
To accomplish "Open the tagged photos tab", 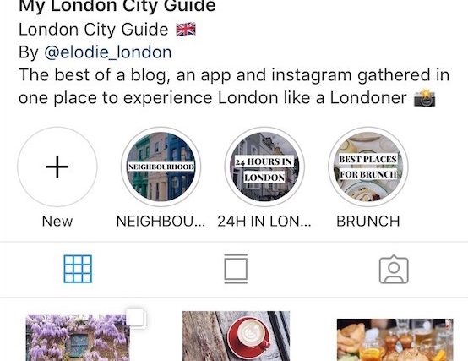I will pyautogui.click(x=394, y=269).
